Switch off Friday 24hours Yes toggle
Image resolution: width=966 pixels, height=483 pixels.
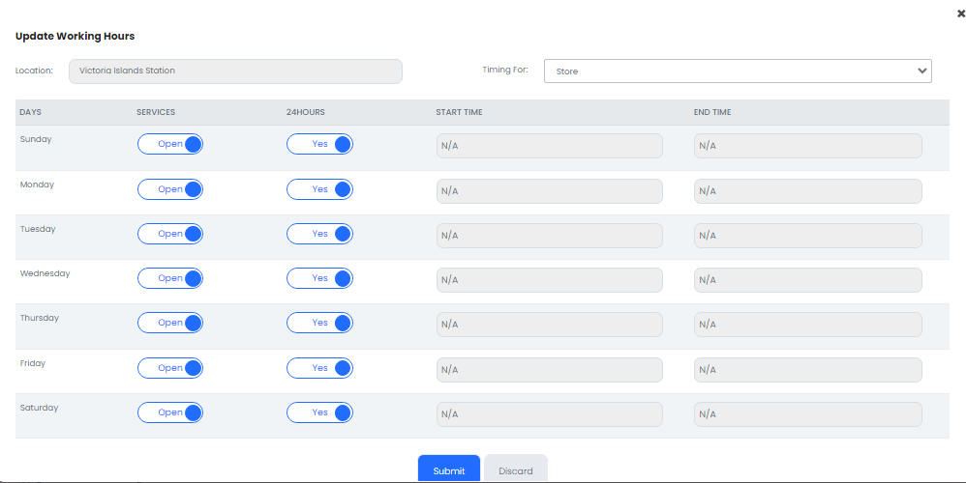[319, 368]
